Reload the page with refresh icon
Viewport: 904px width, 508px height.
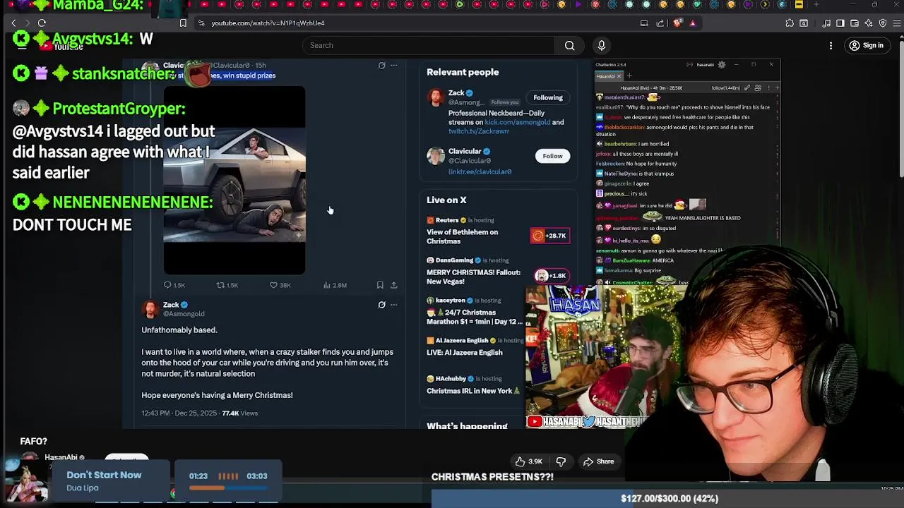pos(42,23)
